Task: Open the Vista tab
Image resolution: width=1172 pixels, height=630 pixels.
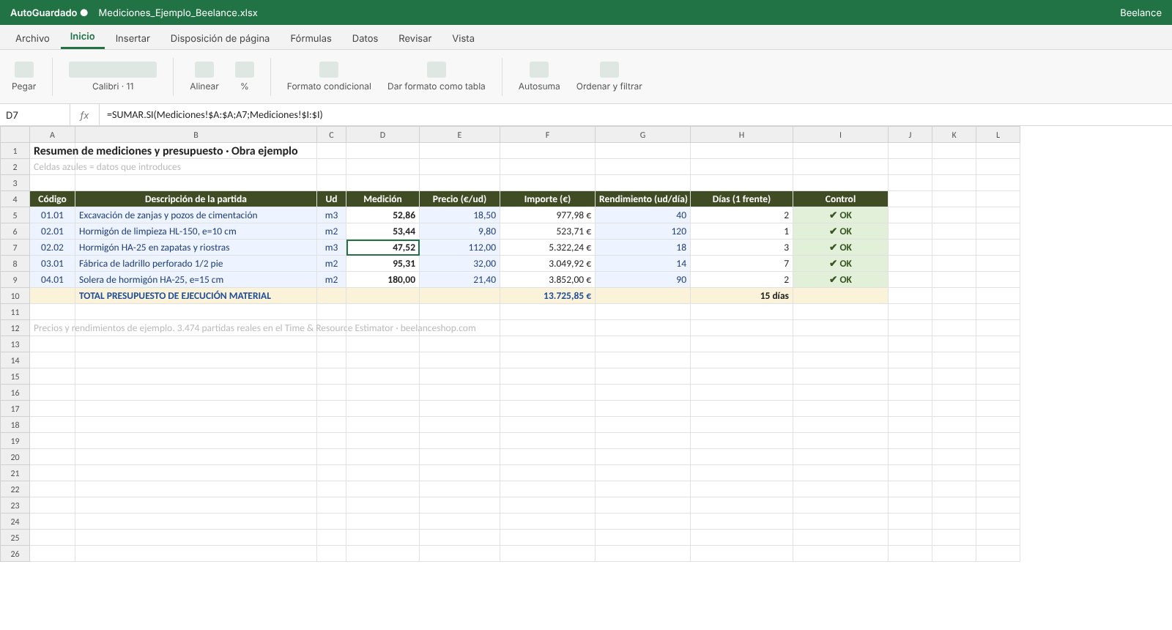Action: [x=463, y=38]
